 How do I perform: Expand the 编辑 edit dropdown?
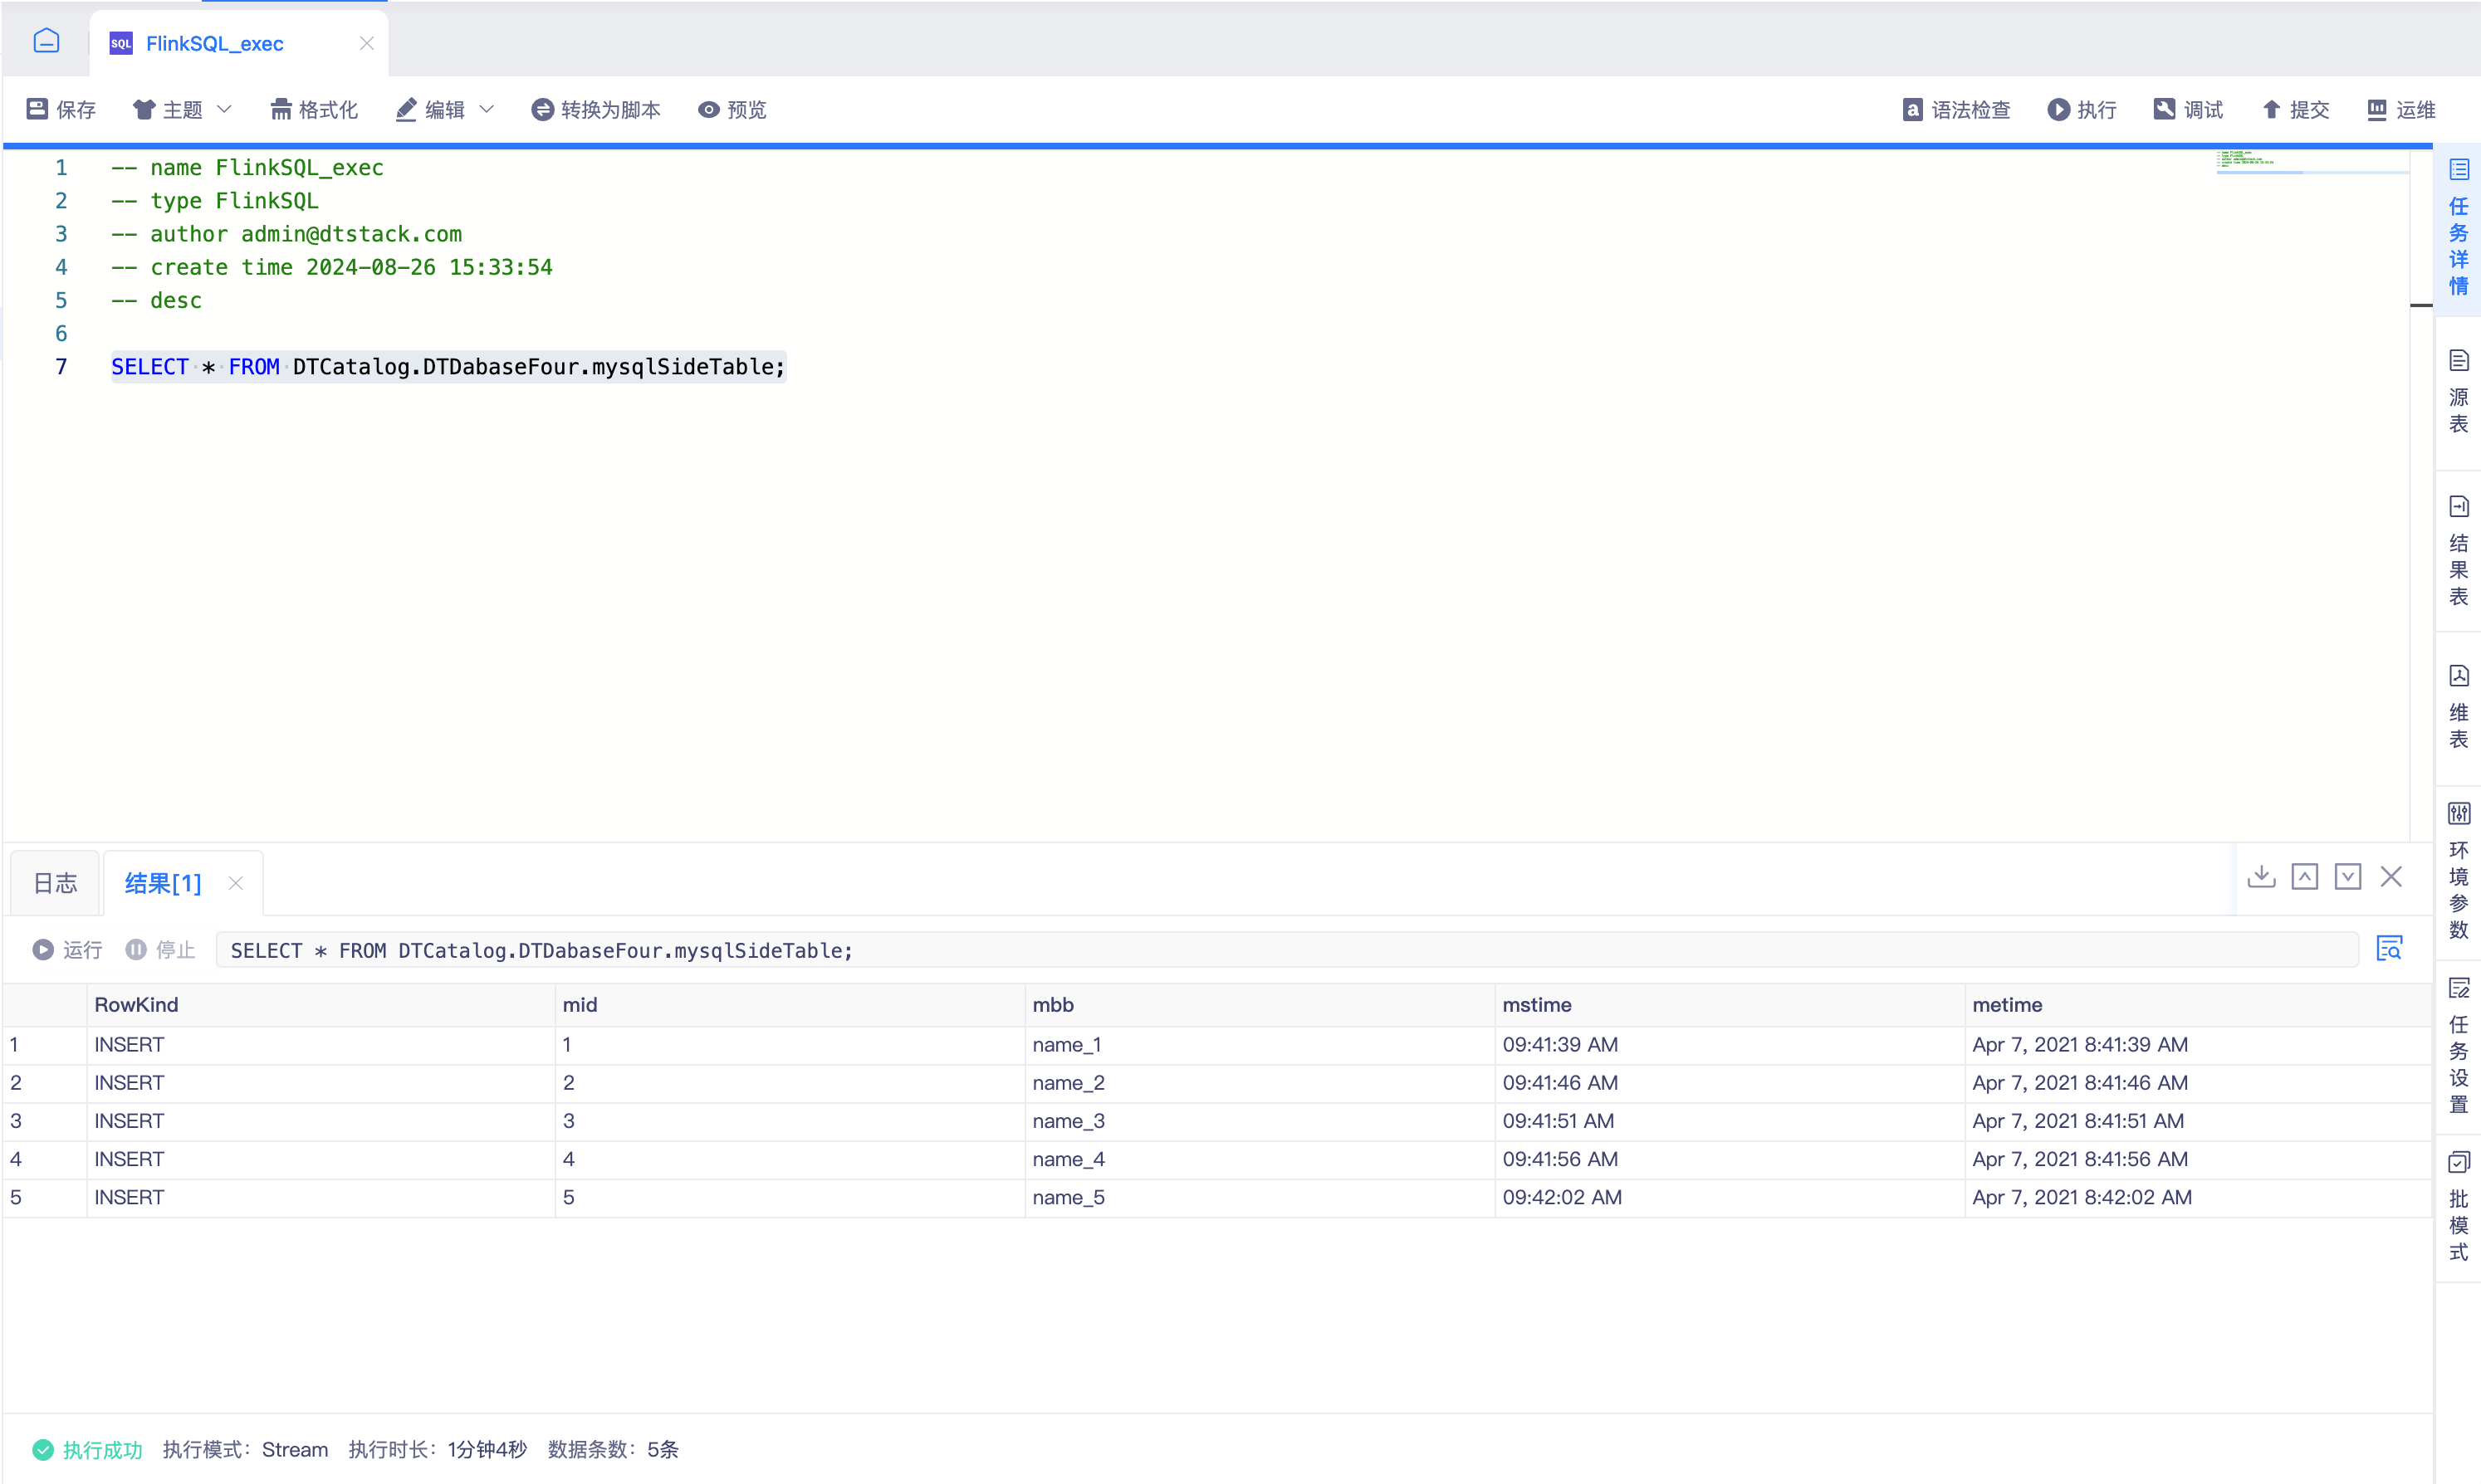[x=445, y=109]
